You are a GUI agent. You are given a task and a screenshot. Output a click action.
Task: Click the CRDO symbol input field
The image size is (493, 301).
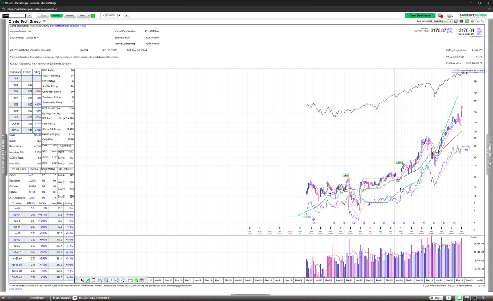(14, 16)
